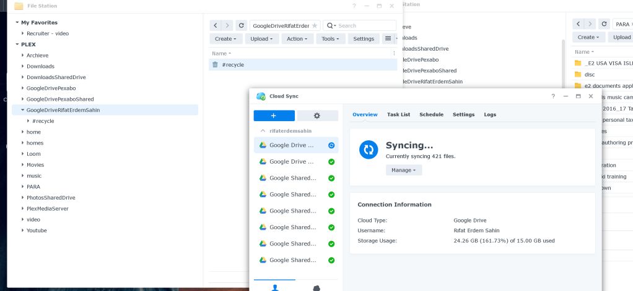Click File Station Settings button
This screenshot has width=633, height=291.
(364, 39)
